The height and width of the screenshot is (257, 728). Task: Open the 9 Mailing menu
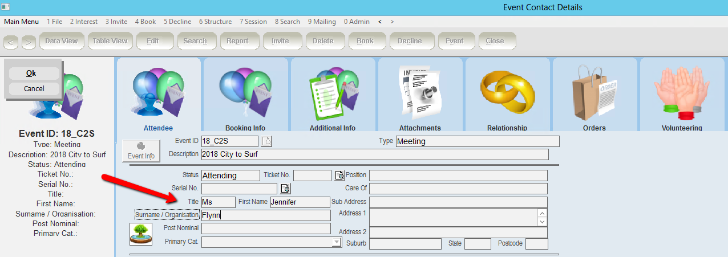click(322, 22)
